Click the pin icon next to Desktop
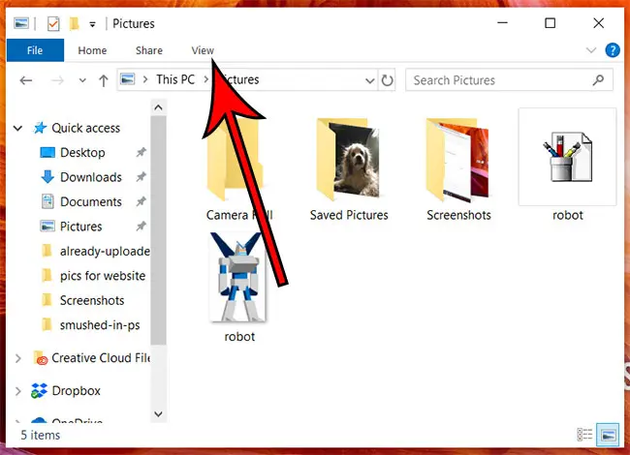 (141, 152)
